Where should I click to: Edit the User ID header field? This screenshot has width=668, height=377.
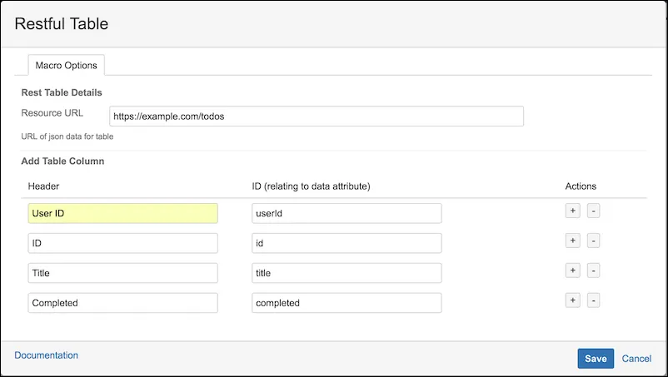coord(122,213)
